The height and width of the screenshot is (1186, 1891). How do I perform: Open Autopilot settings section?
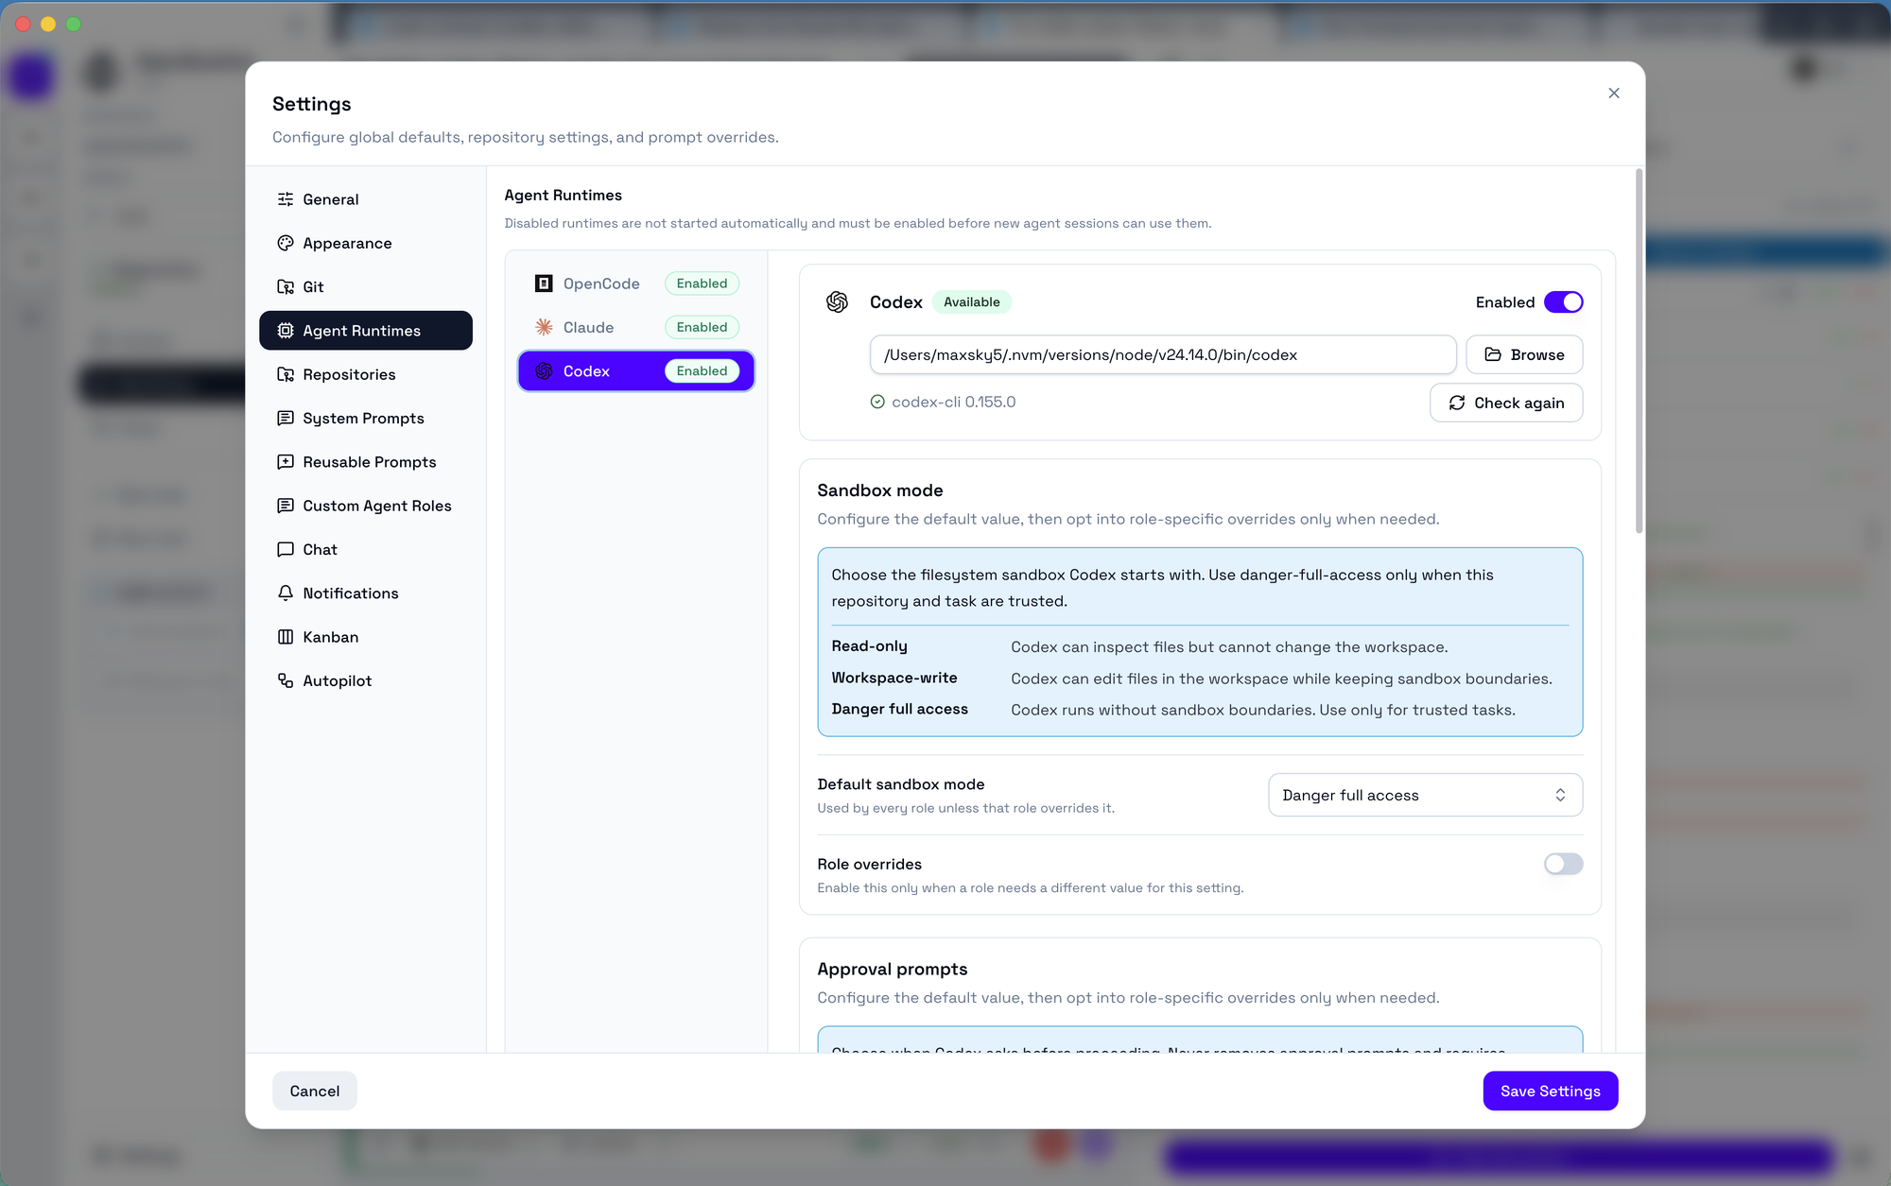point(365,680)
